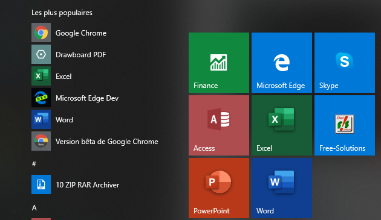Click the '10 ZIP RAR Archiver' label
Viewport: 381px width, 220px height.
(88, 185)
